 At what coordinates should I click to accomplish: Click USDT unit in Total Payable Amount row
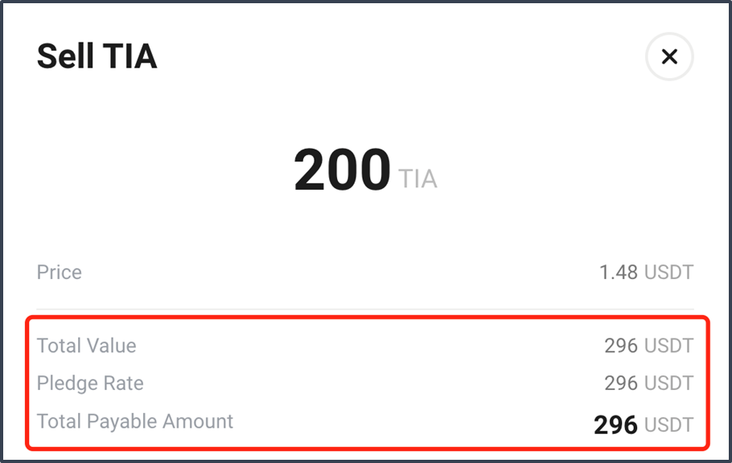point(669,424)
